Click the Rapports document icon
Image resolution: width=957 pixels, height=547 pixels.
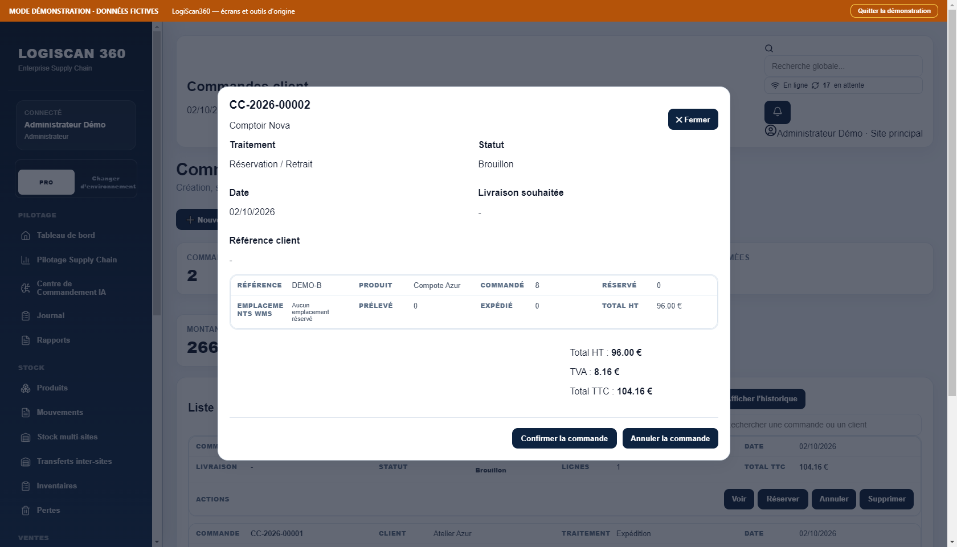26,340
